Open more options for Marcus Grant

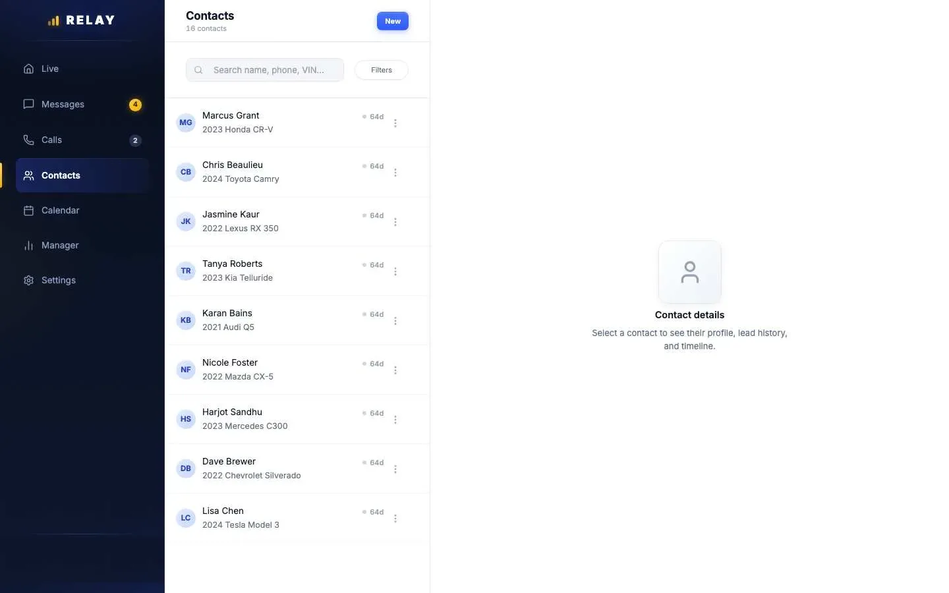pyautogui.click(x=395, y=123)
